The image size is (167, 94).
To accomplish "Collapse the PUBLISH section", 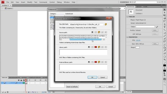I will [x=127, y=17].
